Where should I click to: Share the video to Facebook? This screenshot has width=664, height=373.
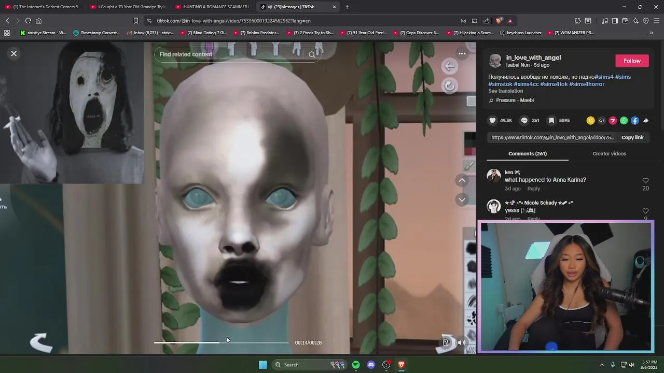point(635,121)
